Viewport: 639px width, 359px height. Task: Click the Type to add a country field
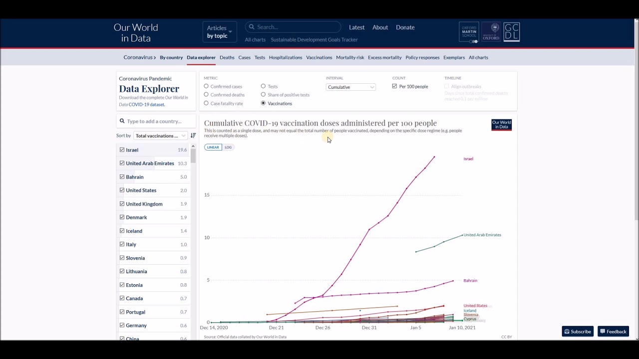(157, 121)
